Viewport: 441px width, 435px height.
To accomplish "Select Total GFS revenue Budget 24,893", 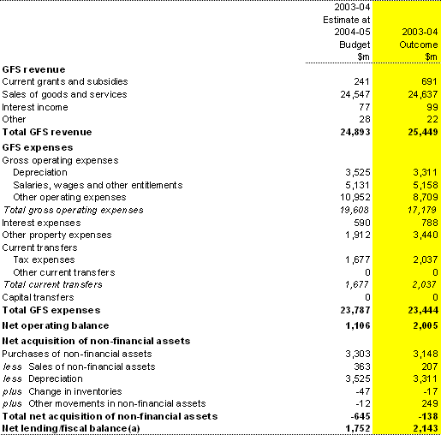I will click(x=355, y=132).
